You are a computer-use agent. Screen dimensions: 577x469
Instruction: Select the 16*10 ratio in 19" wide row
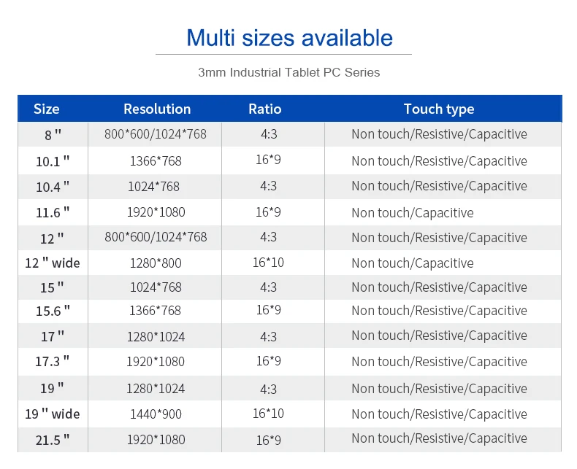tap(268, 414)
